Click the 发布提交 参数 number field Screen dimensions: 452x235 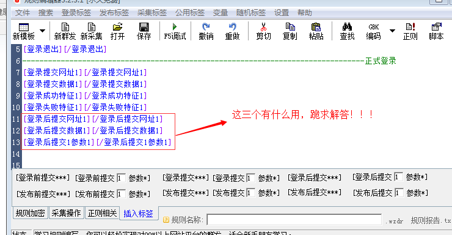[251, 193]
